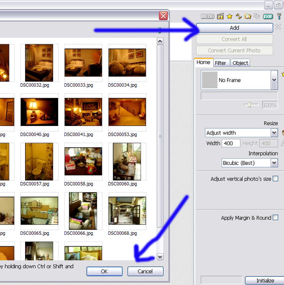The height and width of the screenshot is (285, 284).
Task: Open the MENU icon in the toolbar
Action: (x=207, y=17)
